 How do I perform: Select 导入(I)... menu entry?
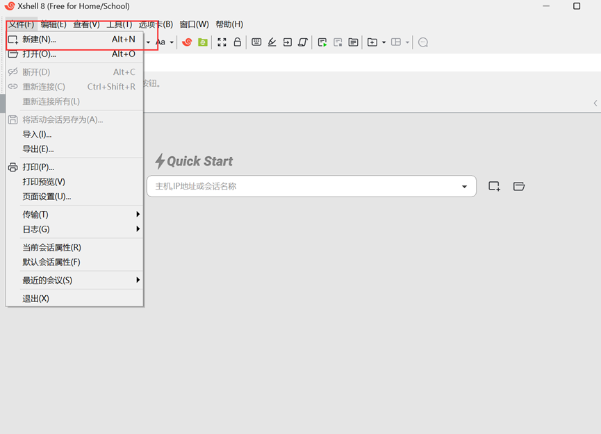[x=74, y=135]
